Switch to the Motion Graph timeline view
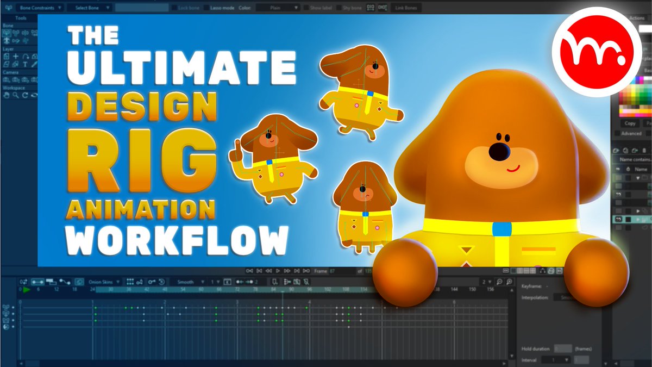Screen dimensions: 652x367 (x=65, y=282)
